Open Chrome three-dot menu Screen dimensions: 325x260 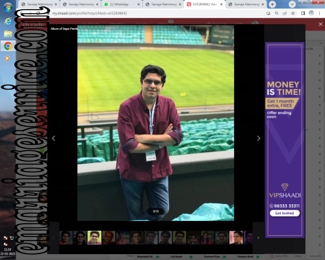point(319,13)
